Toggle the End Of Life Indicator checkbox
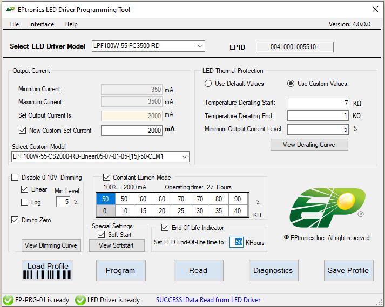Screen dimensions: 385x307 pos(165,228)
